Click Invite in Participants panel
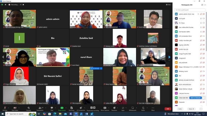Screen dimensions: 207x116 point(180,109)
